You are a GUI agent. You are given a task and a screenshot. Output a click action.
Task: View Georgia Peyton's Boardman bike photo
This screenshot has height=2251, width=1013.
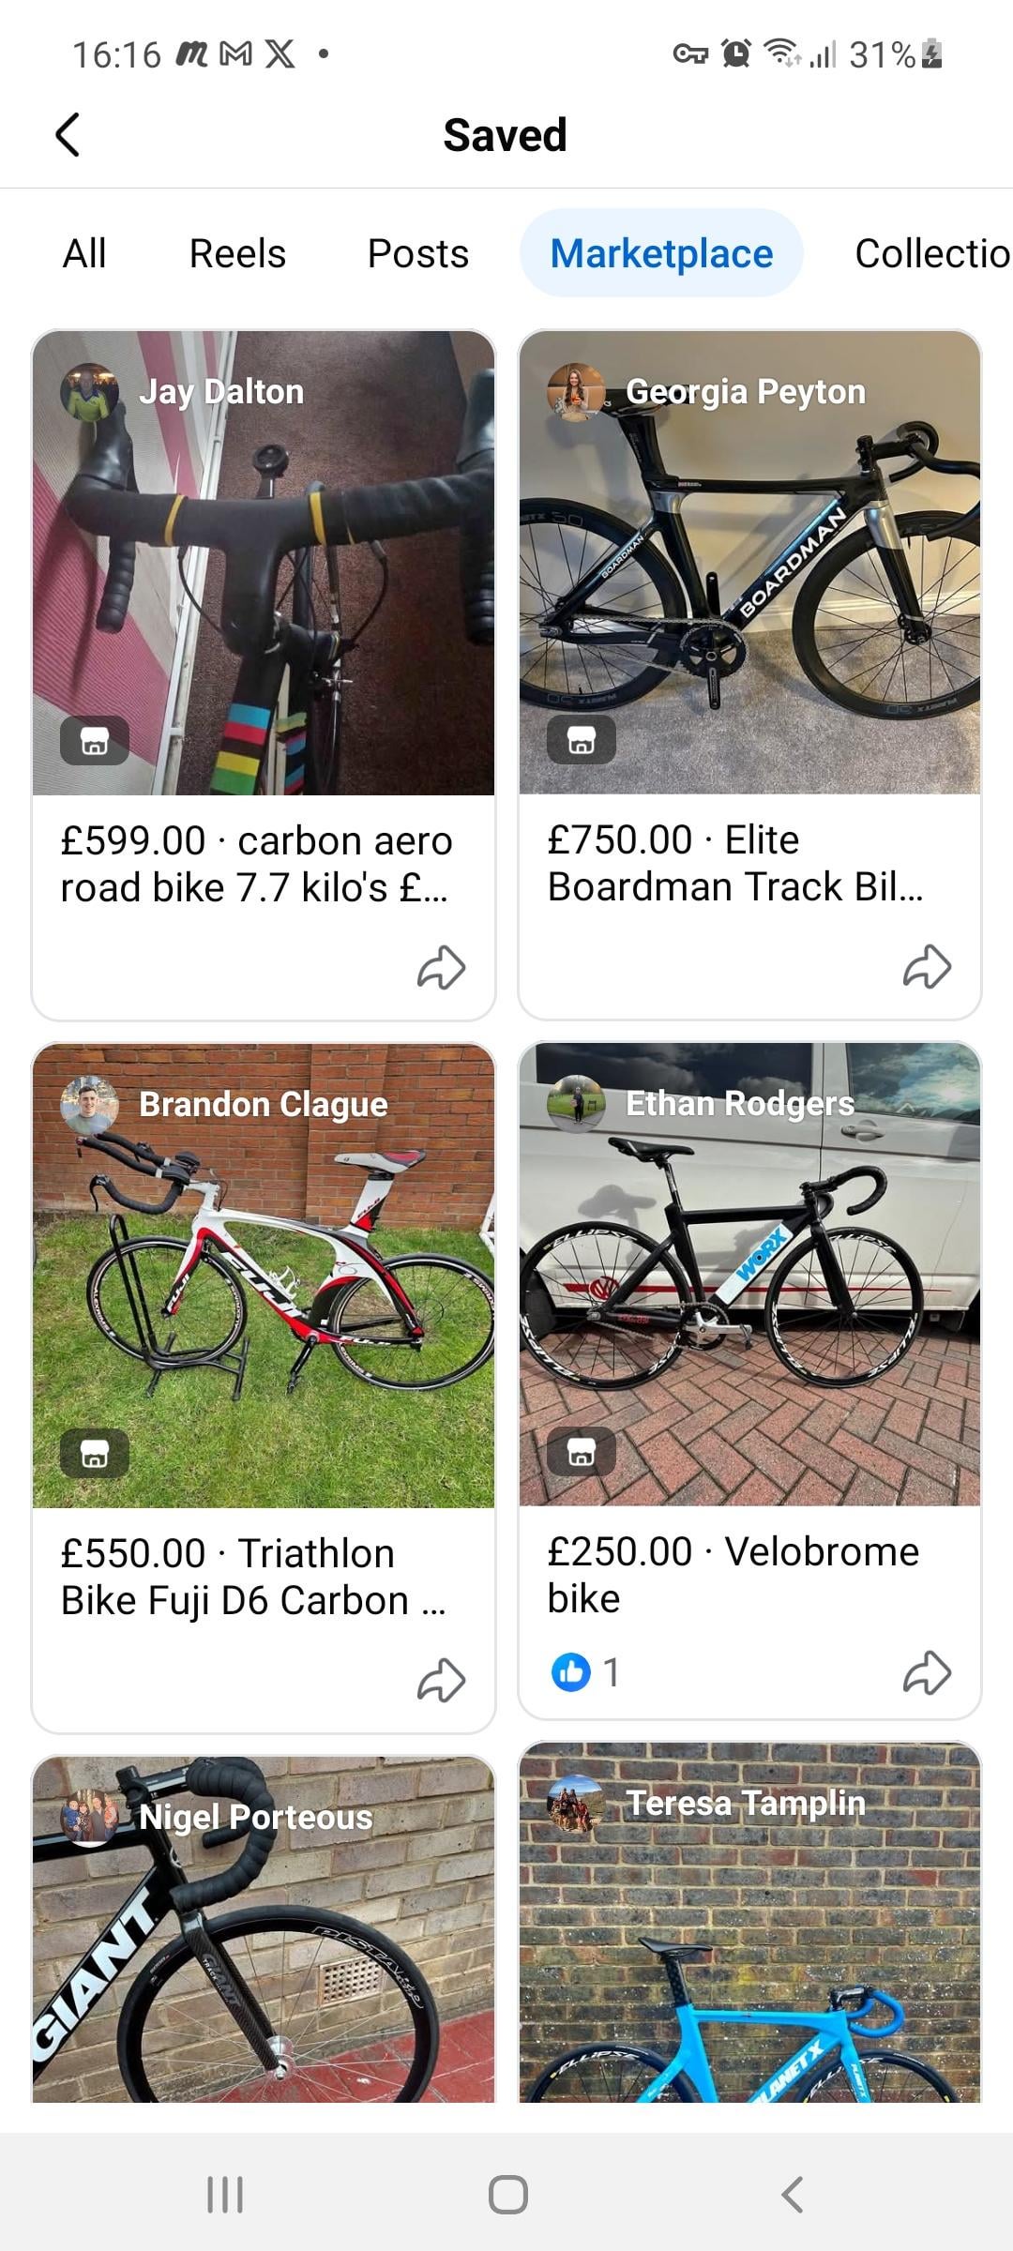click(750, 582)
